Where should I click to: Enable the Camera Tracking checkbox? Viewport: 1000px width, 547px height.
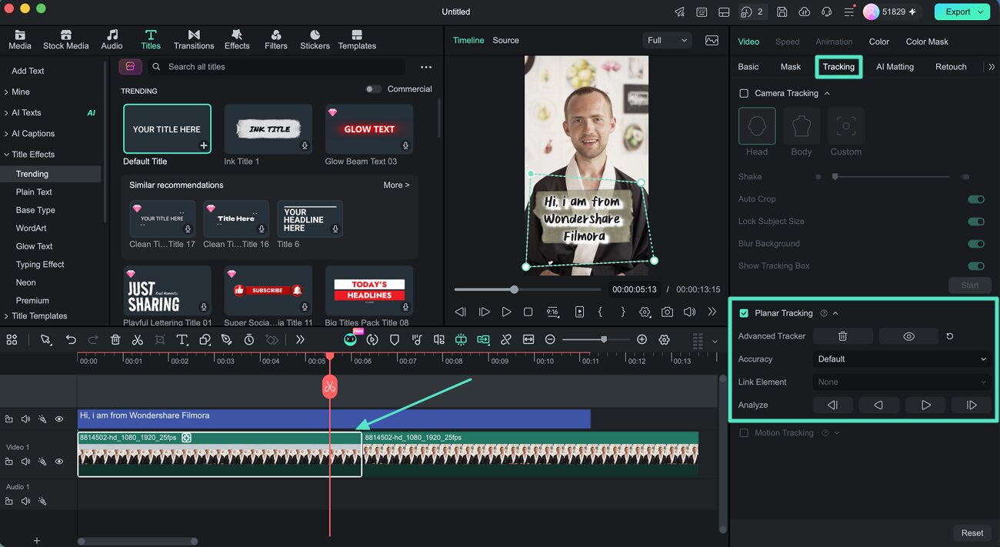point(743,93)
